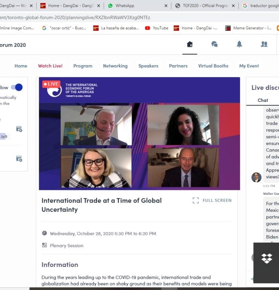The image size is (279, 290).
Task: Click the browser address bar URL
Action: [75, 18]
